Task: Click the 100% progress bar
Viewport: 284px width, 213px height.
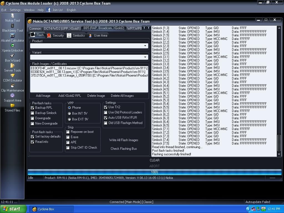Action: [x=154, y=172]
